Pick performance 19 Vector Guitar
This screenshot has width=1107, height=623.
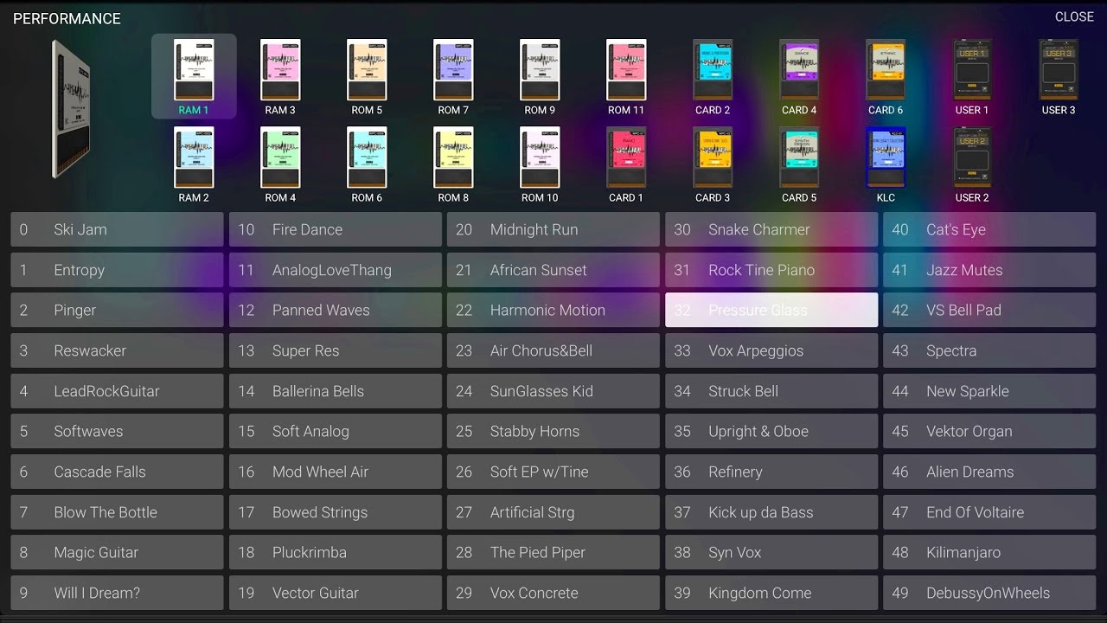pos(336,593)
